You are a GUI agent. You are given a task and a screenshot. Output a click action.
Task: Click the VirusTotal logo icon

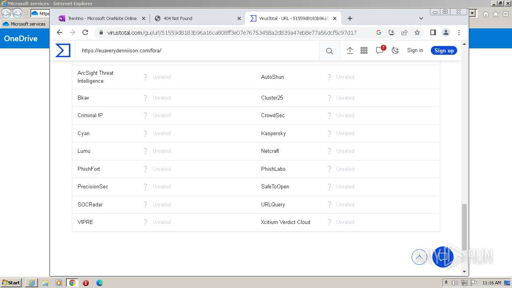[x=63, y=50]
